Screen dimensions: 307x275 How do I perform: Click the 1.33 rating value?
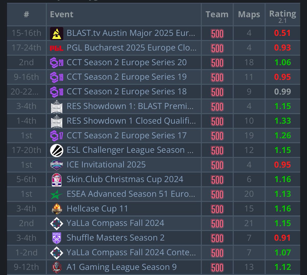tap(282, 121)
